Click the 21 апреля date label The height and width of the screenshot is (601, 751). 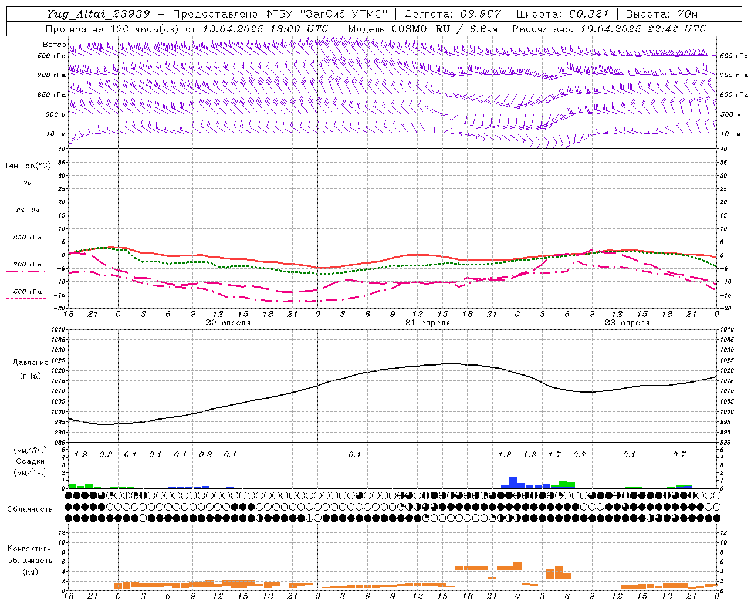pos(428,323)
